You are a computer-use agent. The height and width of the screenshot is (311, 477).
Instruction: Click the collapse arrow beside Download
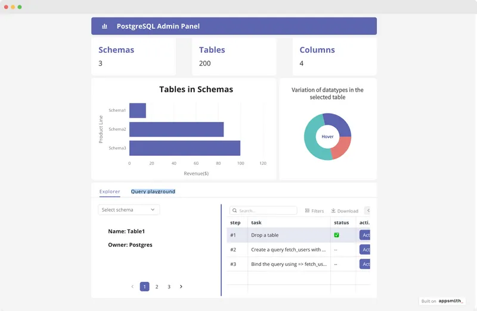(x=368, y=211)
